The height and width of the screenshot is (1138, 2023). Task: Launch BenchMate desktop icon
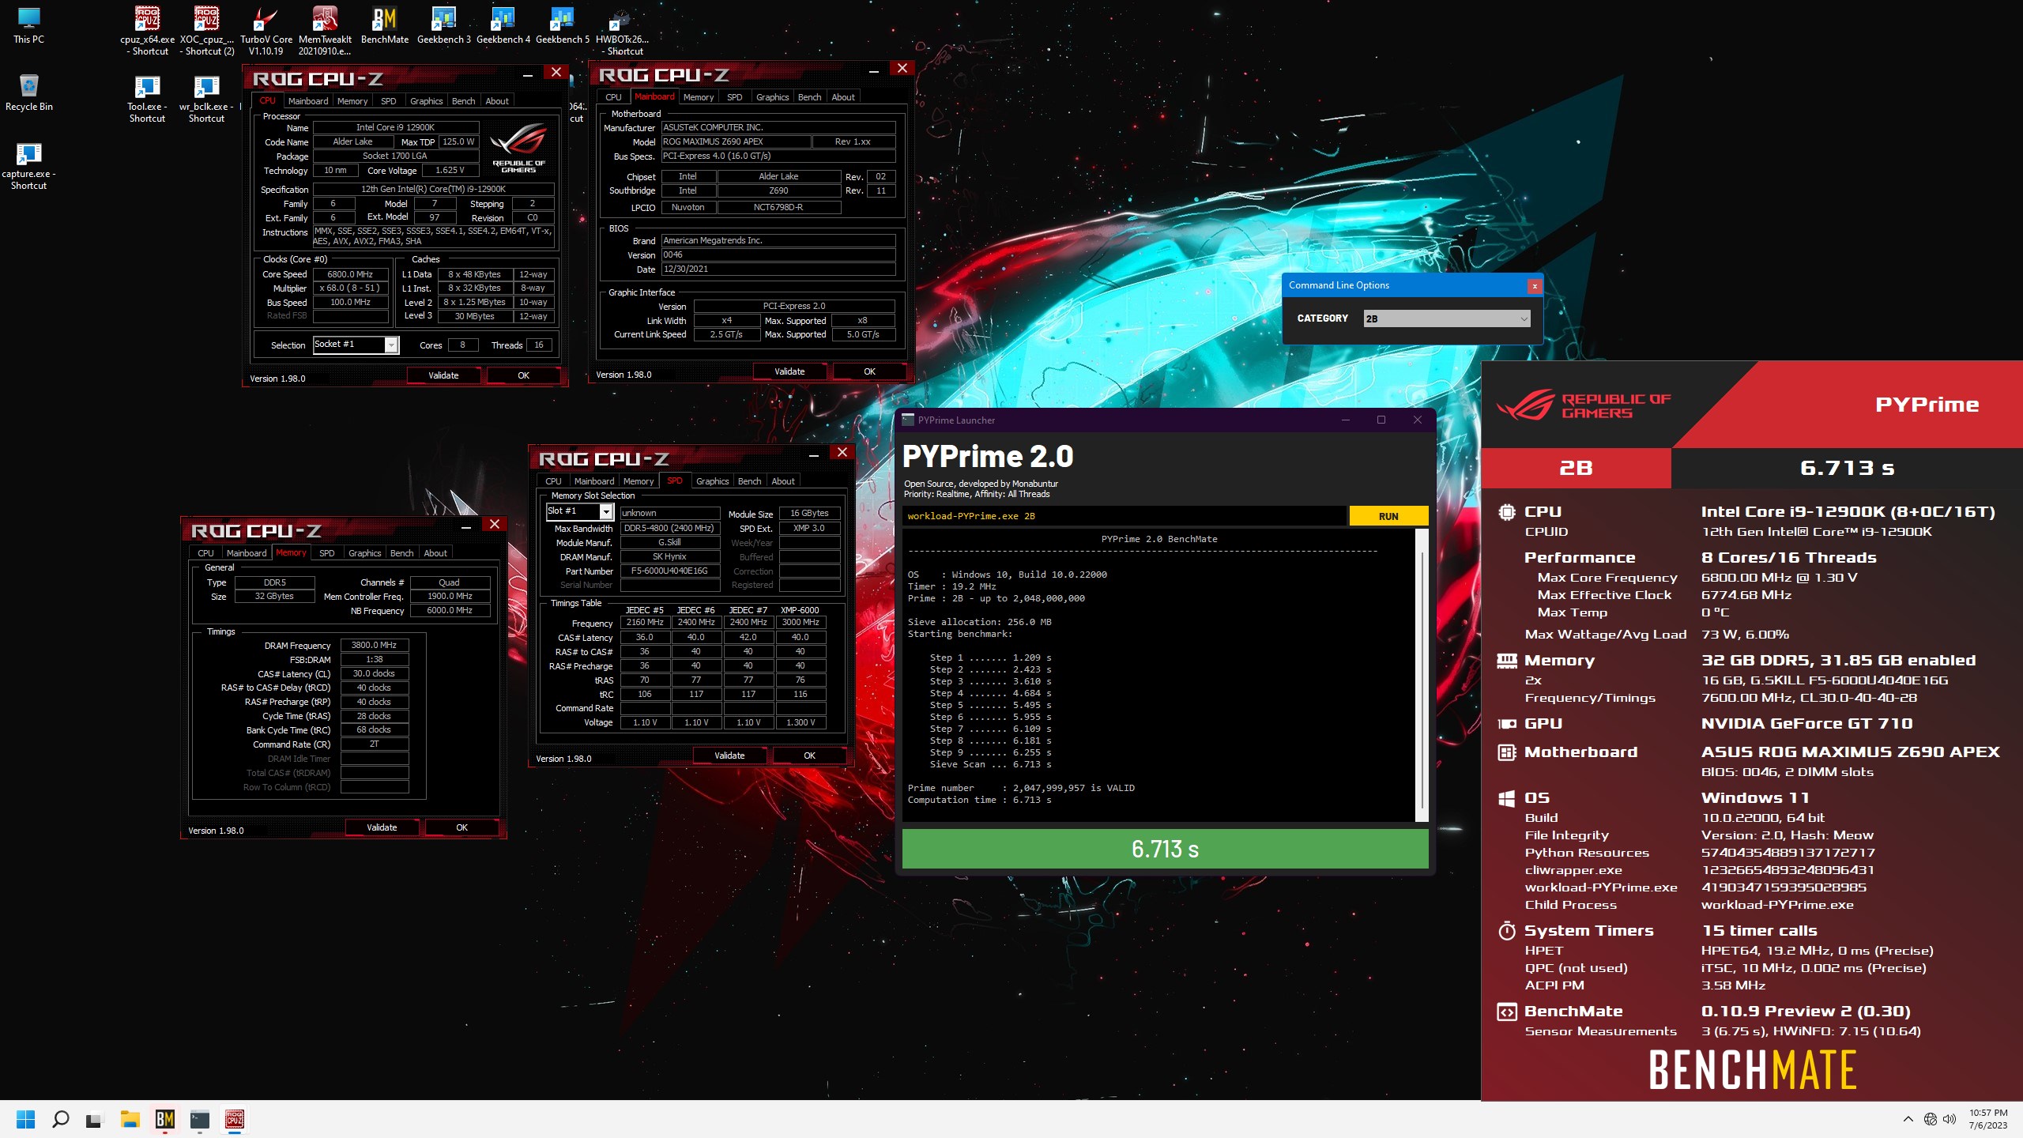click(x=385, y=24)
